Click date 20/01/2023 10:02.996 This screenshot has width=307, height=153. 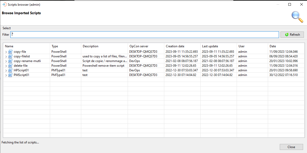(x=283, y=61)
